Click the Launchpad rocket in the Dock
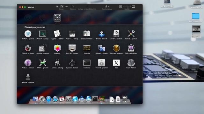204x114 pixels. [42, 99]
